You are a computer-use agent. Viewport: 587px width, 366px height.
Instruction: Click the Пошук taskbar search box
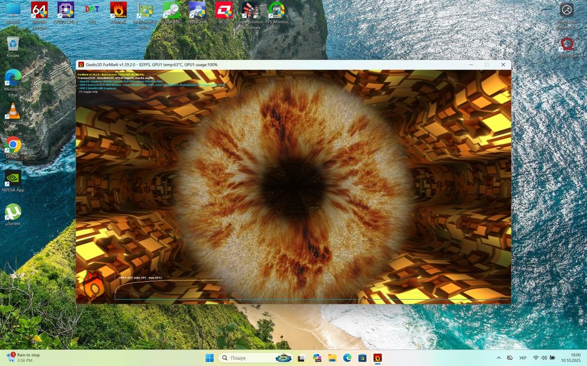(256, 358)
